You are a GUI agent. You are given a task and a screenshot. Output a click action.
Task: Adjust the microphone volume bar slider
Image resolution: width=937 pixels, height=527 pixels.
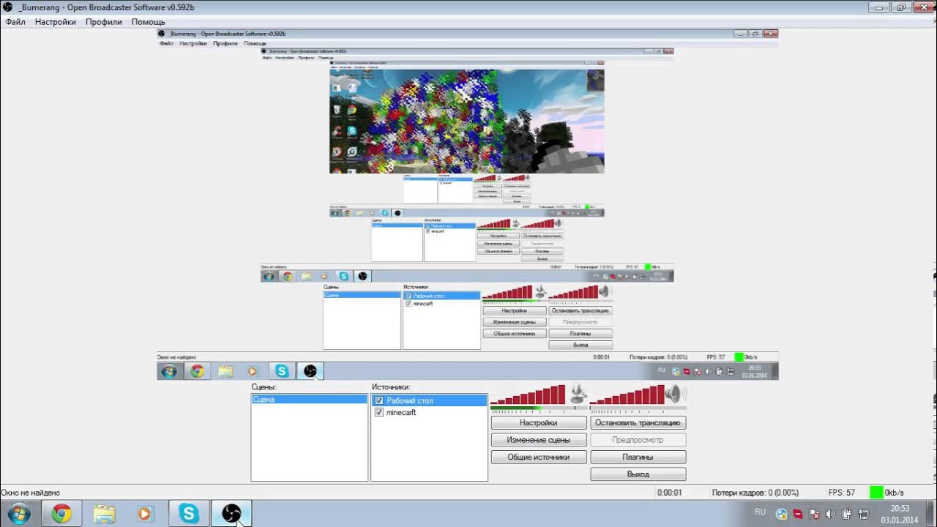coord(528,395)
